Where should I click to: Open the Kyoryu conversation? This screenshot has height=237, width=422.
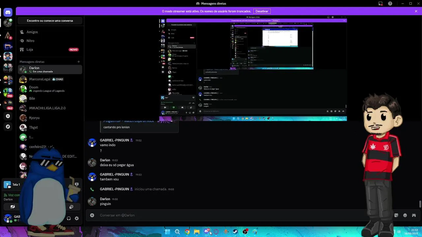pyautogui.click(x=50, y=118)
